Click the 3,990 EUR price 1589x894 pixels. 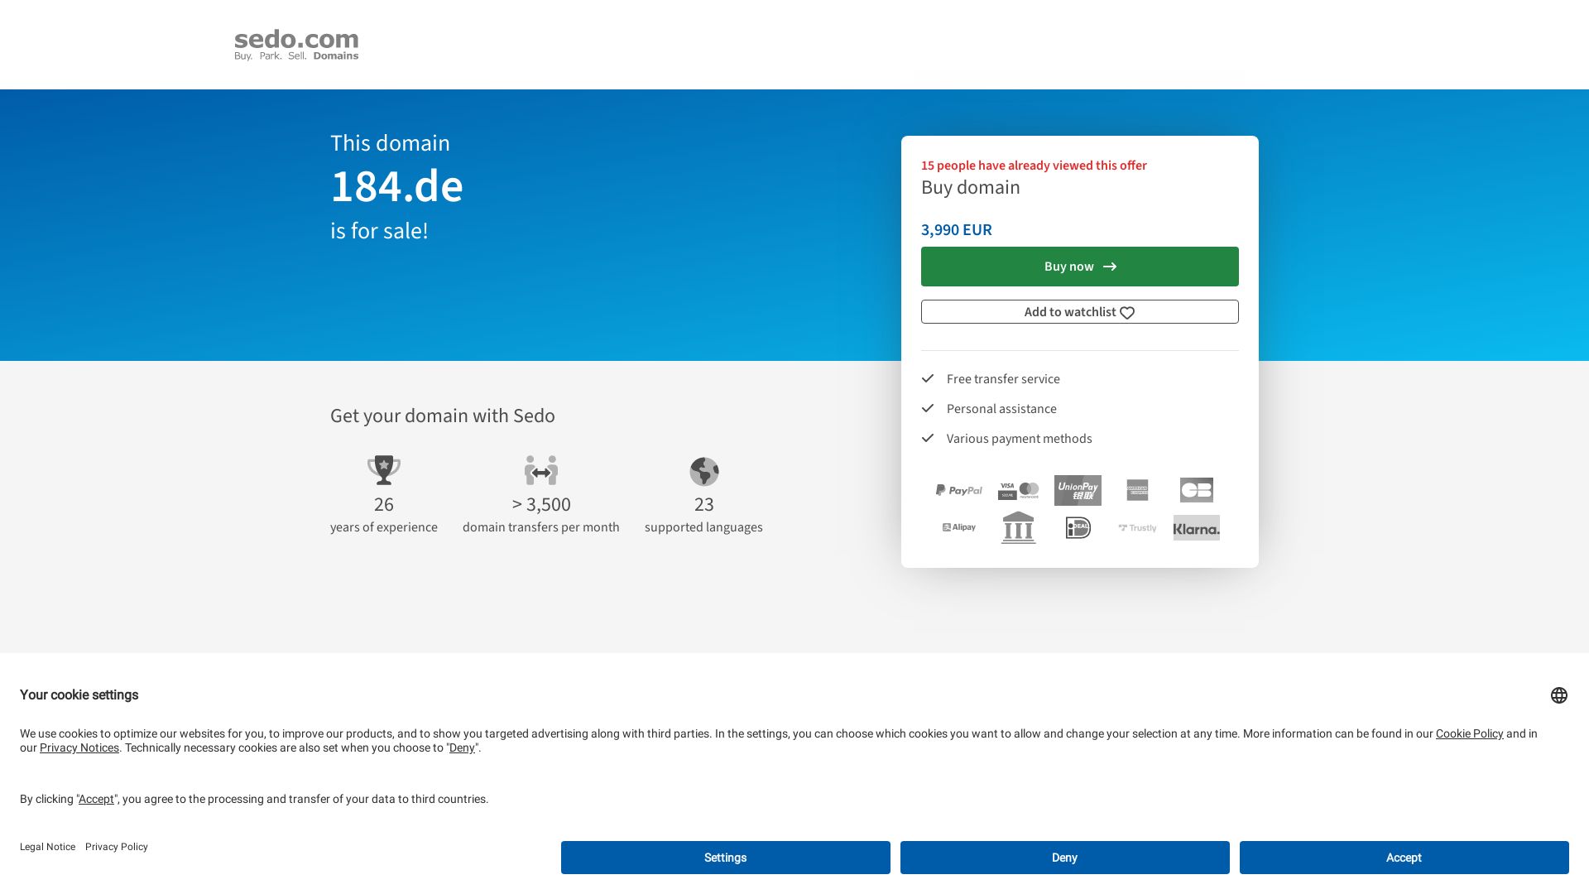click(x=957, y=229)
